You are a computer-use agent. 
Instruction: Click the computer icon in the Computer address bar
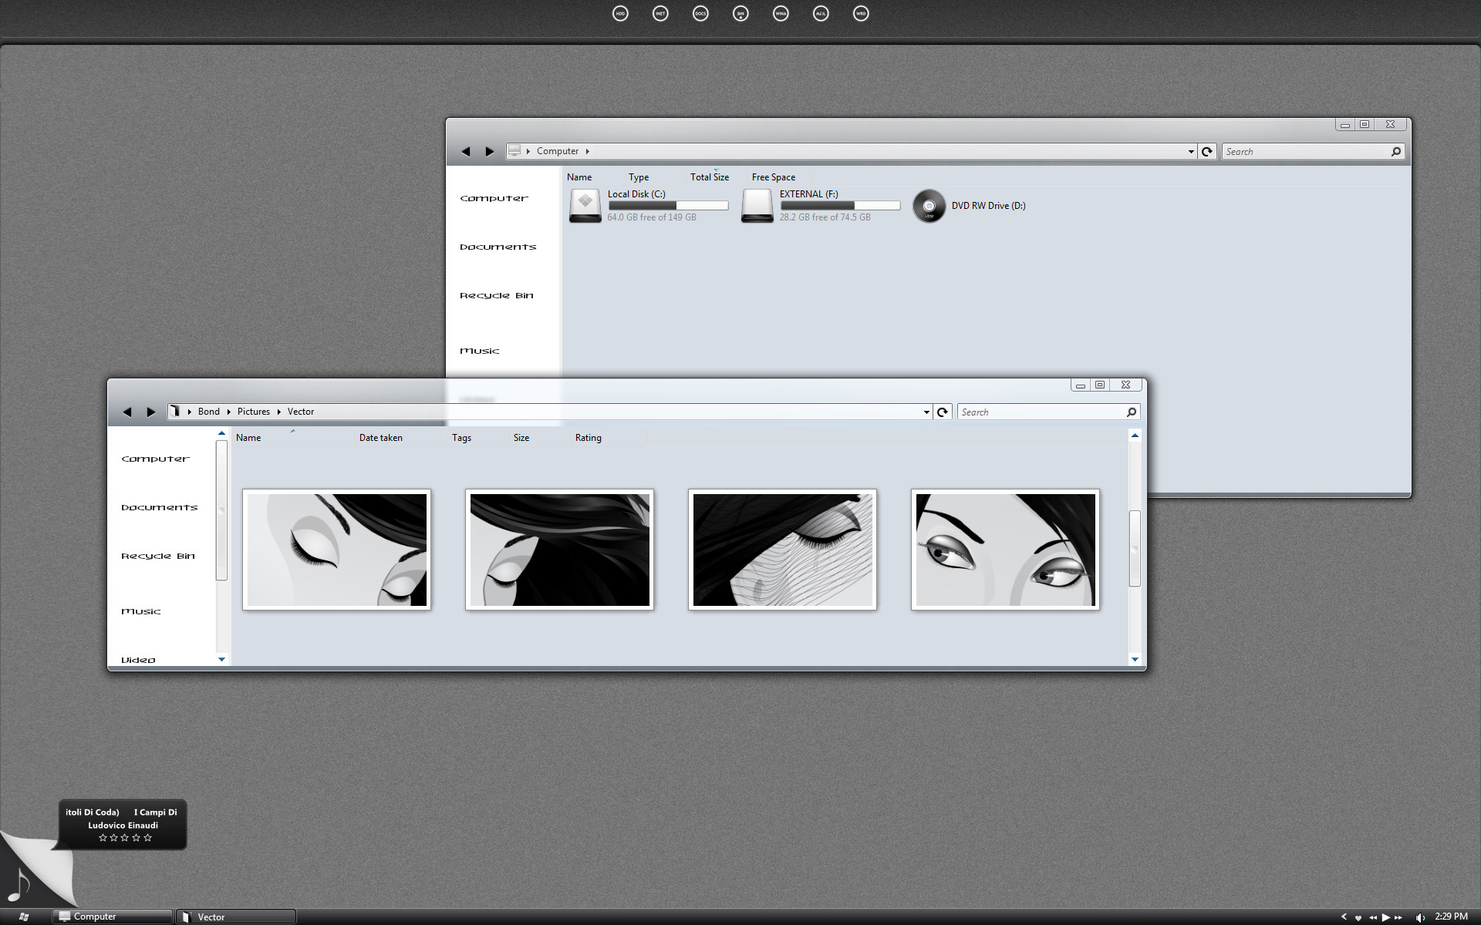point(514,151)
